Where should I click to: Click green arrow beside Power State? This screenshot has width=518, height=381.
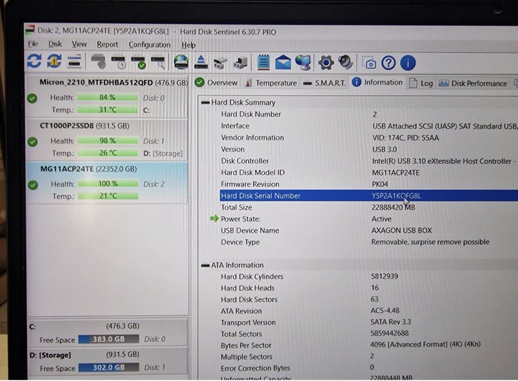(x=214, y=218)
